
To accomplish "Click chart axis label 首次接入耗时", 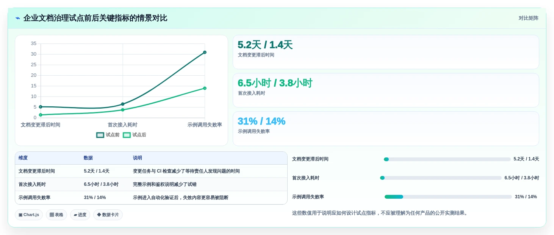I will pos(122,125).
